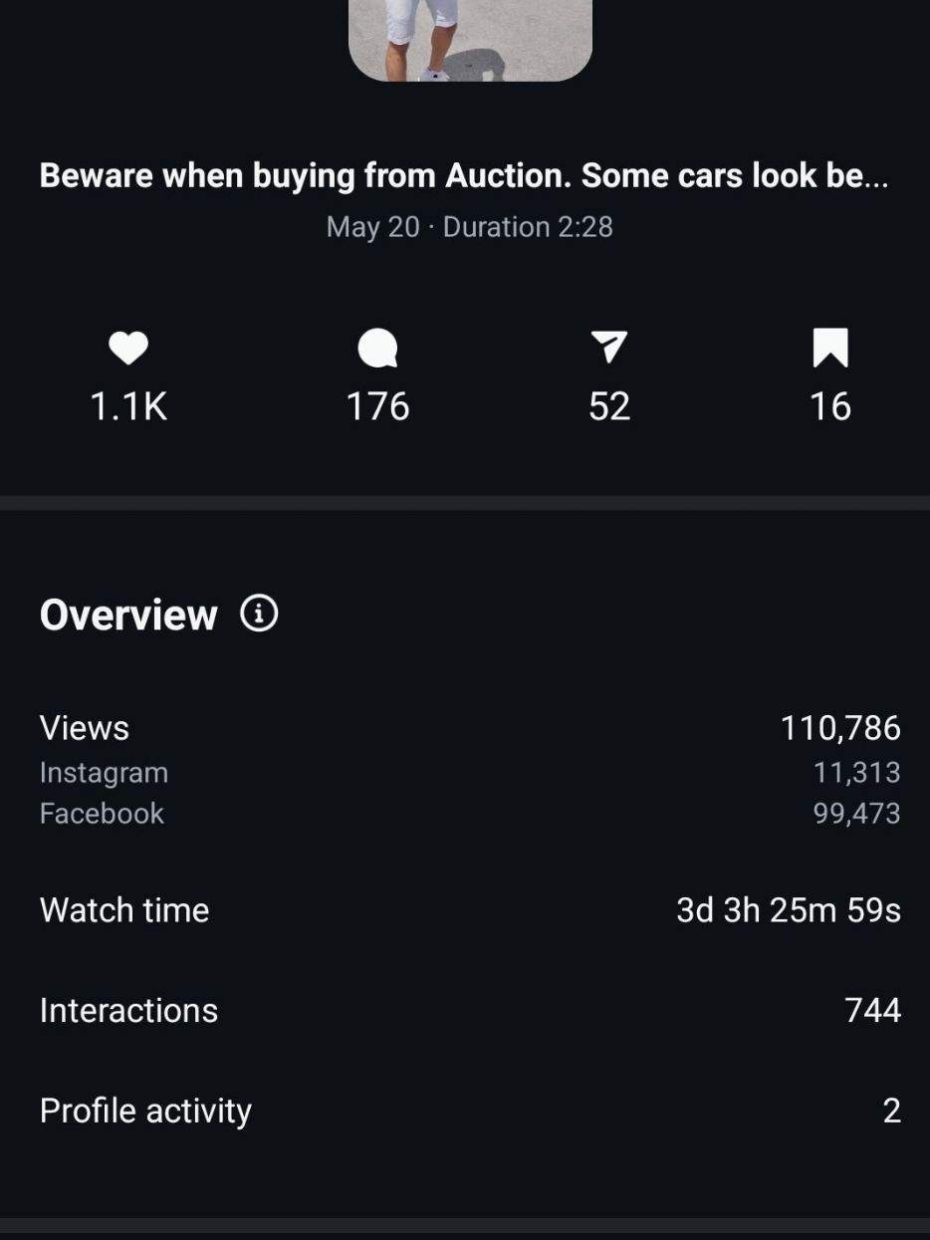The image size is (930, 1240).
Task: Select the 16 saves count
Action: 830,406
